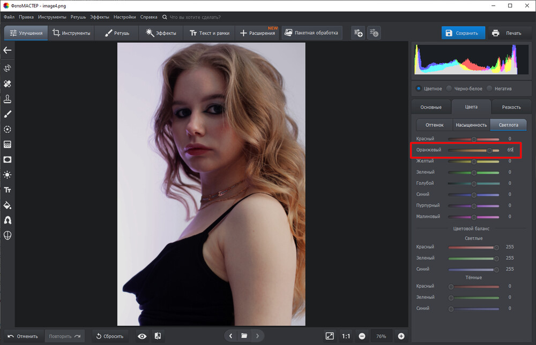Show original image with the eye icon
536x345 pixels.
point(142,336)
